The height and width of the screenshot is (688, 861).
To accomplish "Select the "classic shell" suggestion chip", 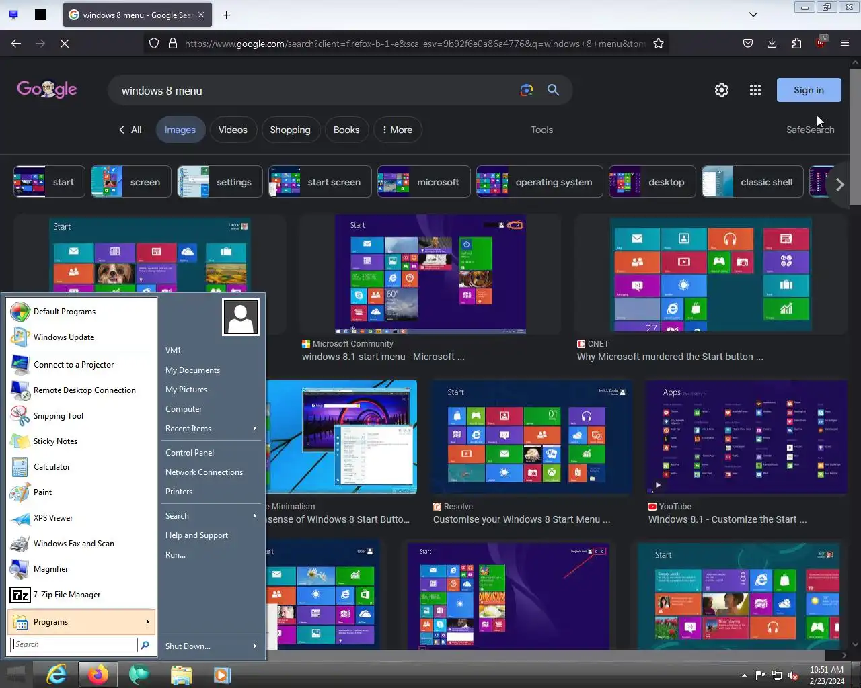I will point(753,182).
